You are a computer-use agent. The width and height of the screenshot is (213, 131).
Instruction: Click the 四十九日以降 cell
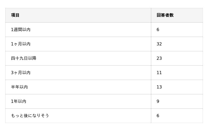pyautogui.click(x=24, y=58)
